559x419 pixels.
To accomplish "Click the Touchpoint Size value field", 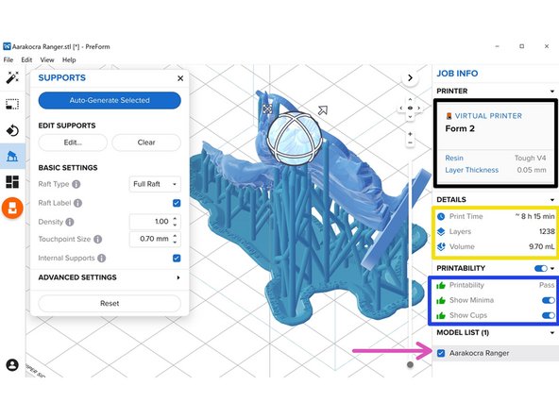I will pos(155,239).
